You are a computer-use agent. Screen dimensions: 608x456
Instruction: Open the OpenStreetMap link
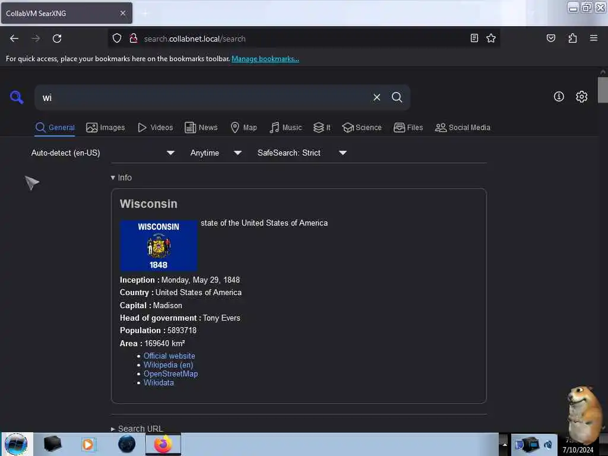click(x=170, y=374)
